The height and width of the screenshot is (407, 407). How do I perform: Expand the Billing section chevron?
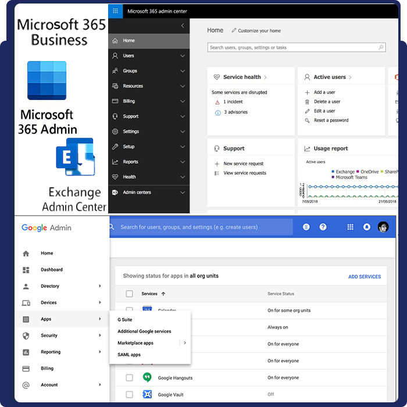click(183, 101)
